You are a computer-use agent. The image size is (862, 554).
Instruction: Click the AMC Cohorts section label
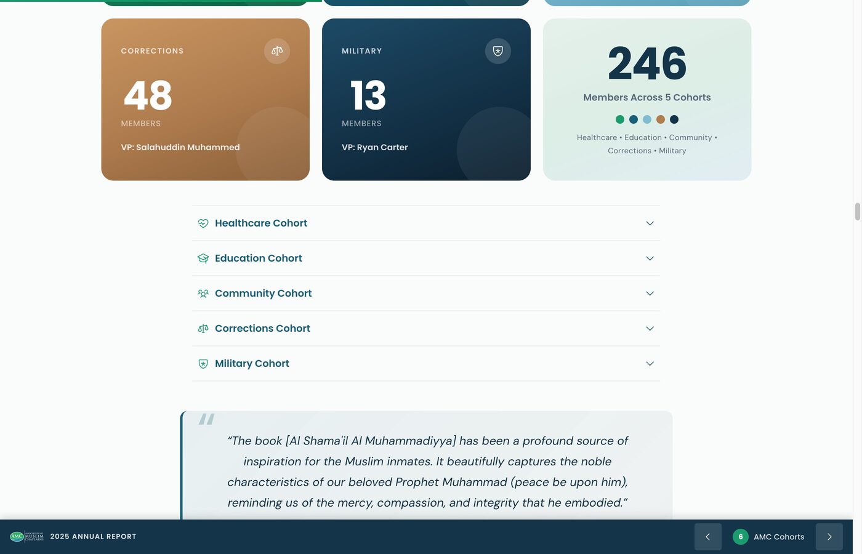779,537
